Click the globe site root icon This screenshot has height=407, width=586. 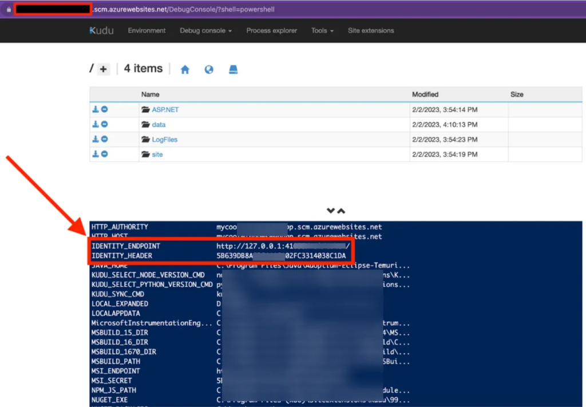click(x=209, y=69)
